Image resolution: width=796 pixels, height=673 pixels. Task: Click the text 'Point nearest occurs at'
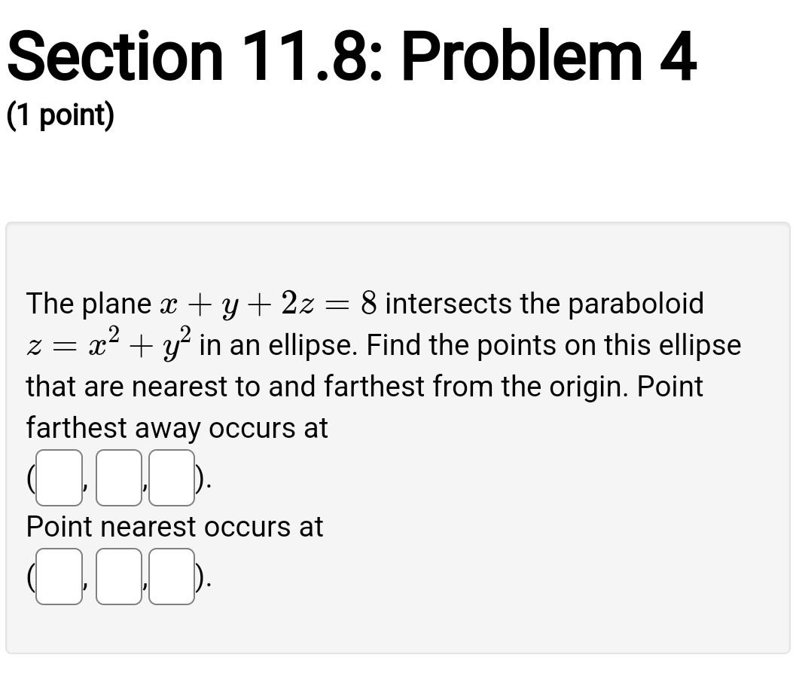tap(174, 527)
